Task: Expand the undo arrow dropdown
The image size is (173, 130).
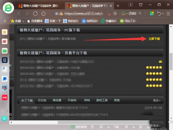Action: [x=163, y=14]
